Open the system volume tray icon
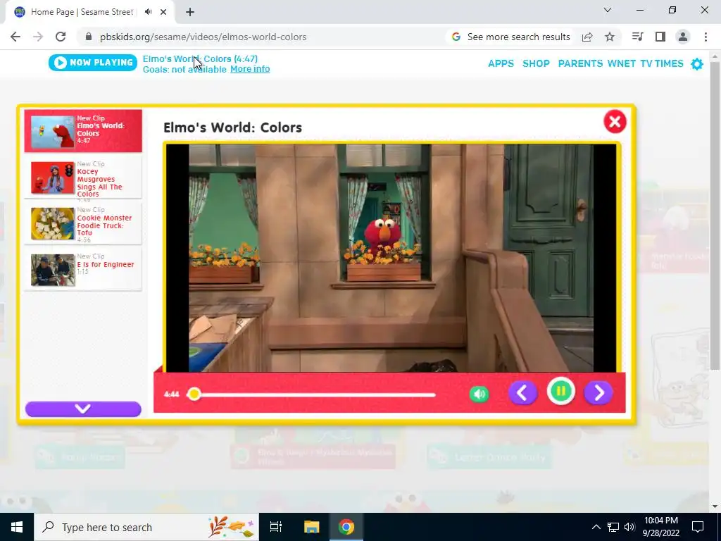Screen dimensions: 721x541 tap(629, 527)
